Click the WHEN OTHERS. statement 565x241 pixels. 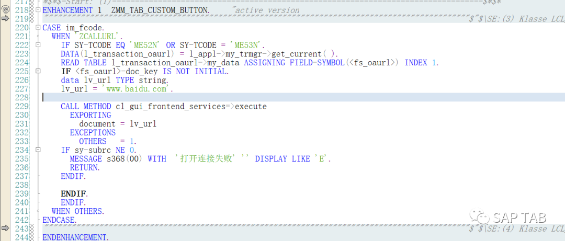click(x=78, y=211)
